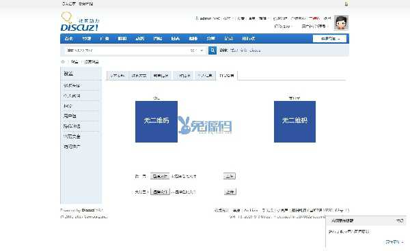Click the blue search magnifier button

213,50
